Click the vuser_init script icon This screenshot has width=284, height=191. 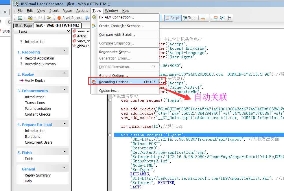point(74,31)
